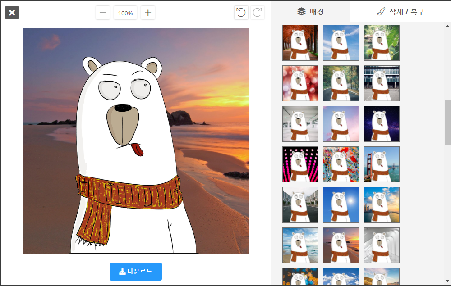Click the 100% zoom level field
Screen dimensions: 451x286
point(125,13)
